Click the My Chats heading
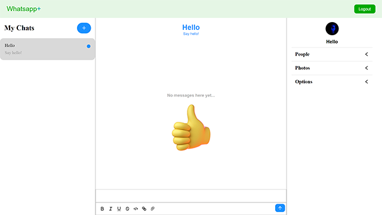This screenshot has width=382, height=215. (19, 28)
